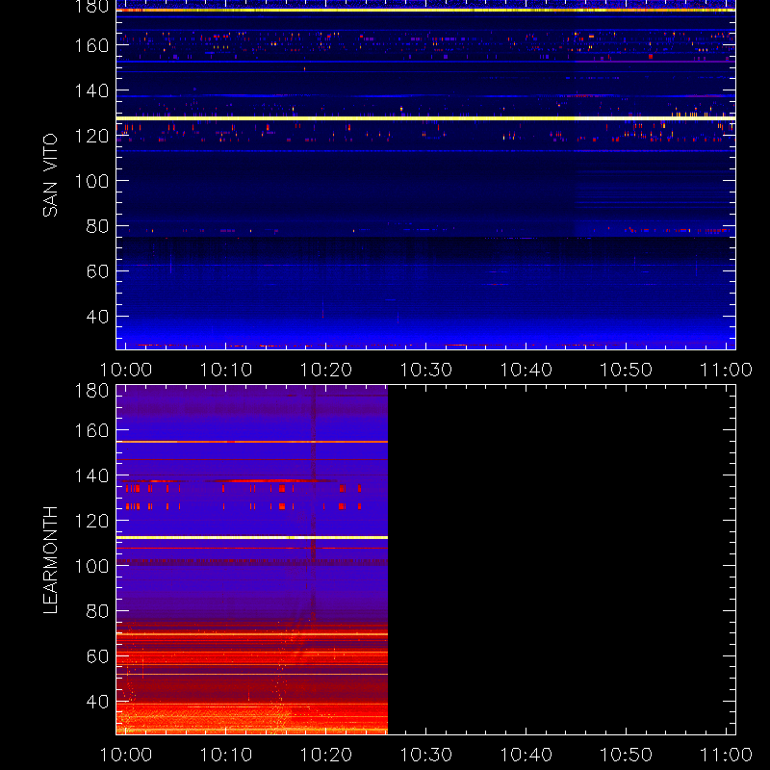Pick the 140 label on Learmonth axis

point(91,475)
